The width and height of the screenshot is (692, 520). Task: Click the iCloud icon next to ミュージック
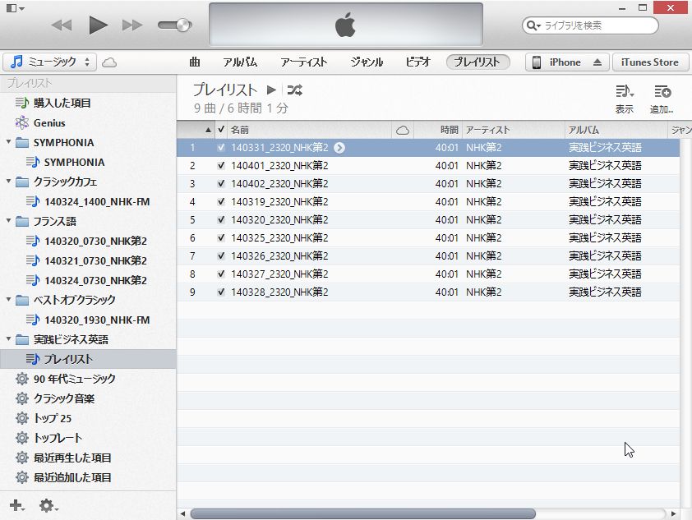pyautogui.click(x=109, y=62)
